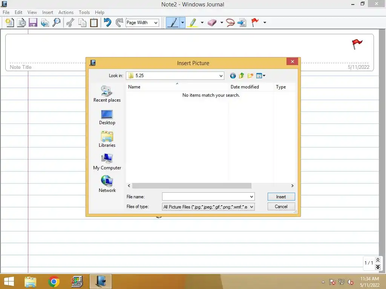Image resolution: width=386 pixels, height=289 pixels.
Task: Select the Pen tool
Action: pyautogui.click(x=173, y=23)
